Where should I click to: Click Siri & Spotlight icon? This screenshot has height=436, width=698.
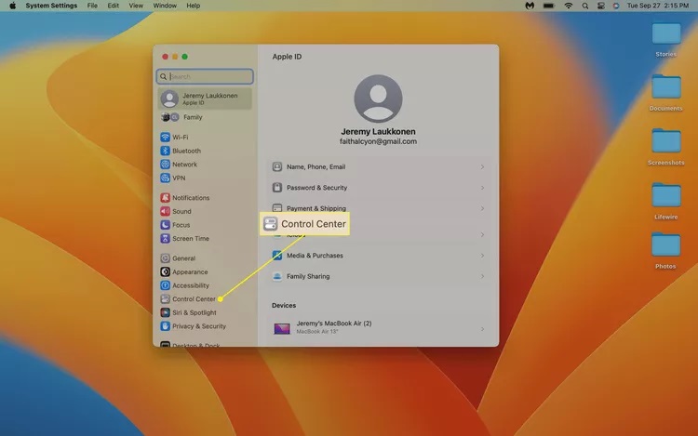[165, 313]
